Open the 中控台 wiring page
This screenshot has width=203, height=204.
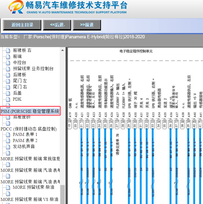[x=19, y=62]
